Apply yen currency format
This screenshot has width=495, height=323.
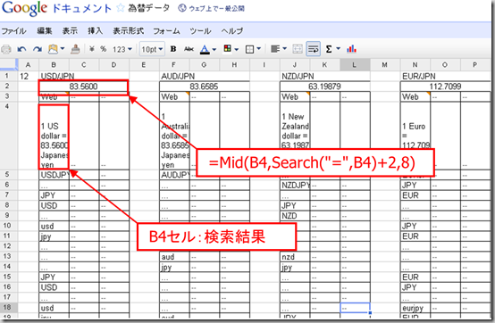coord(92,49)
